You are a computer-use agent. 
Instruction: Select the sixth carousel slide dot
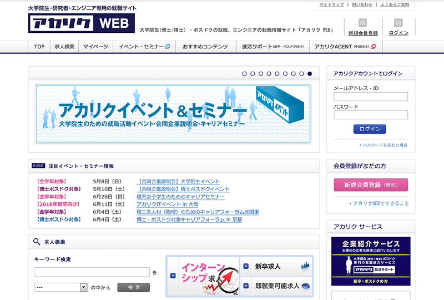[285, 74]
